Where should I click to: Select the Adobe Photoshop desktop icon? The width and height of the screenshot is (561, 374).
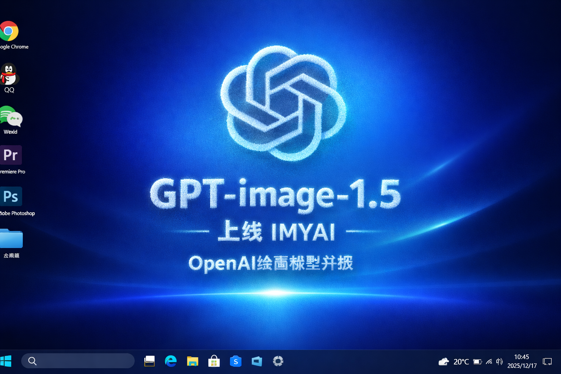(x=11, y=196)
